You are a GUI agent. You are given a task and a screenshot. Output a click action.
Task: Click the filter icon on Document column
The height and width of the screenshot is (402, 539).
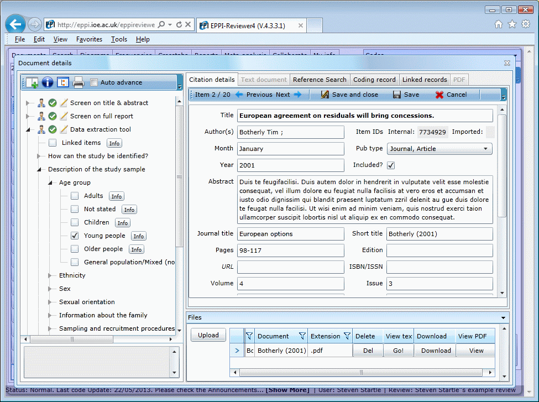[302, 336]
